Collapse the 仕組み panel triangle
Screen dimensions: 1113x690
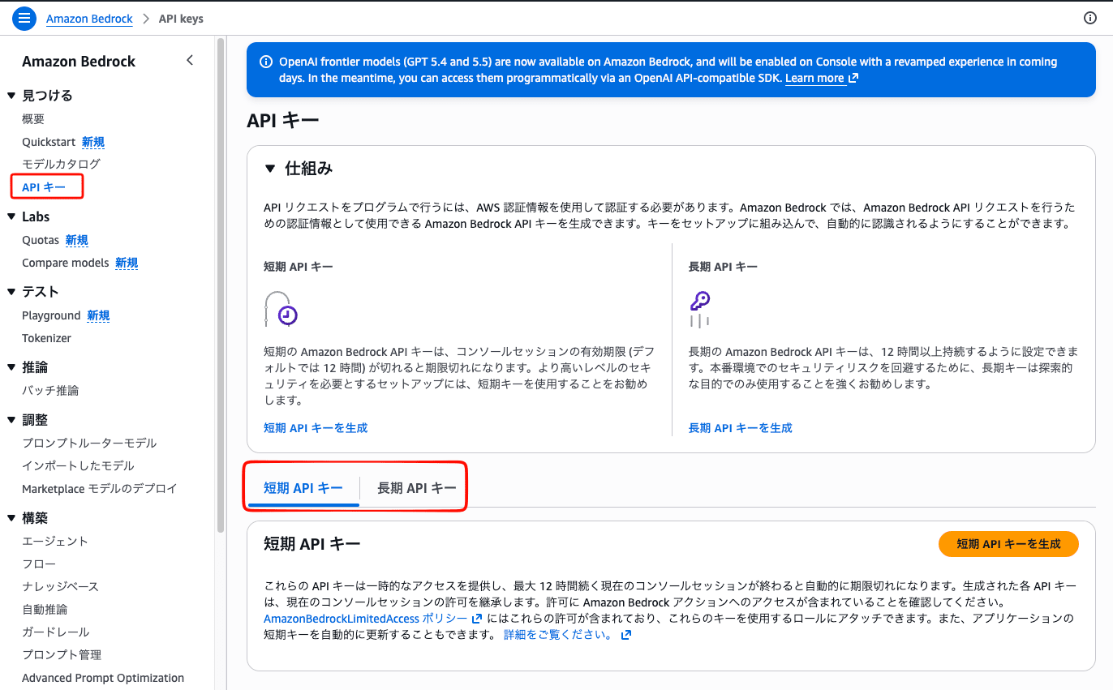pyautogui.click(x=270, y=169)
